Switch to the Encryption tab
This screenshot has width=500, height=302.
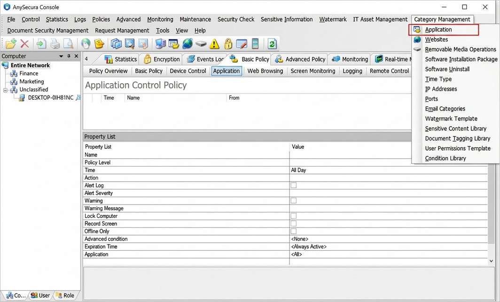point(162,59)
